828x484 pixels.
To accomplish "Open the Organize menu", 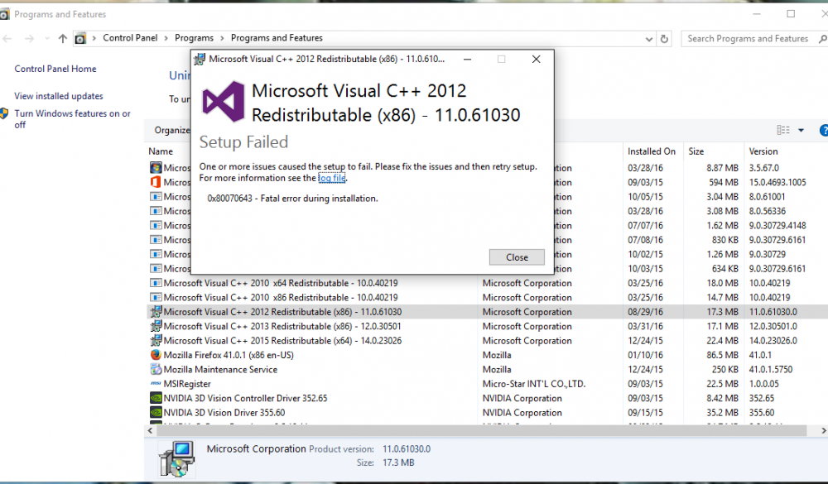I will 171,130.
